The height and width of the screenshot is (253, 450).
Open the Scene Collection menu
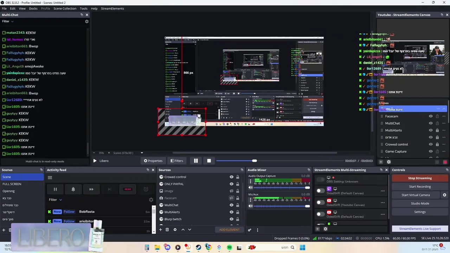coord(65,8)
